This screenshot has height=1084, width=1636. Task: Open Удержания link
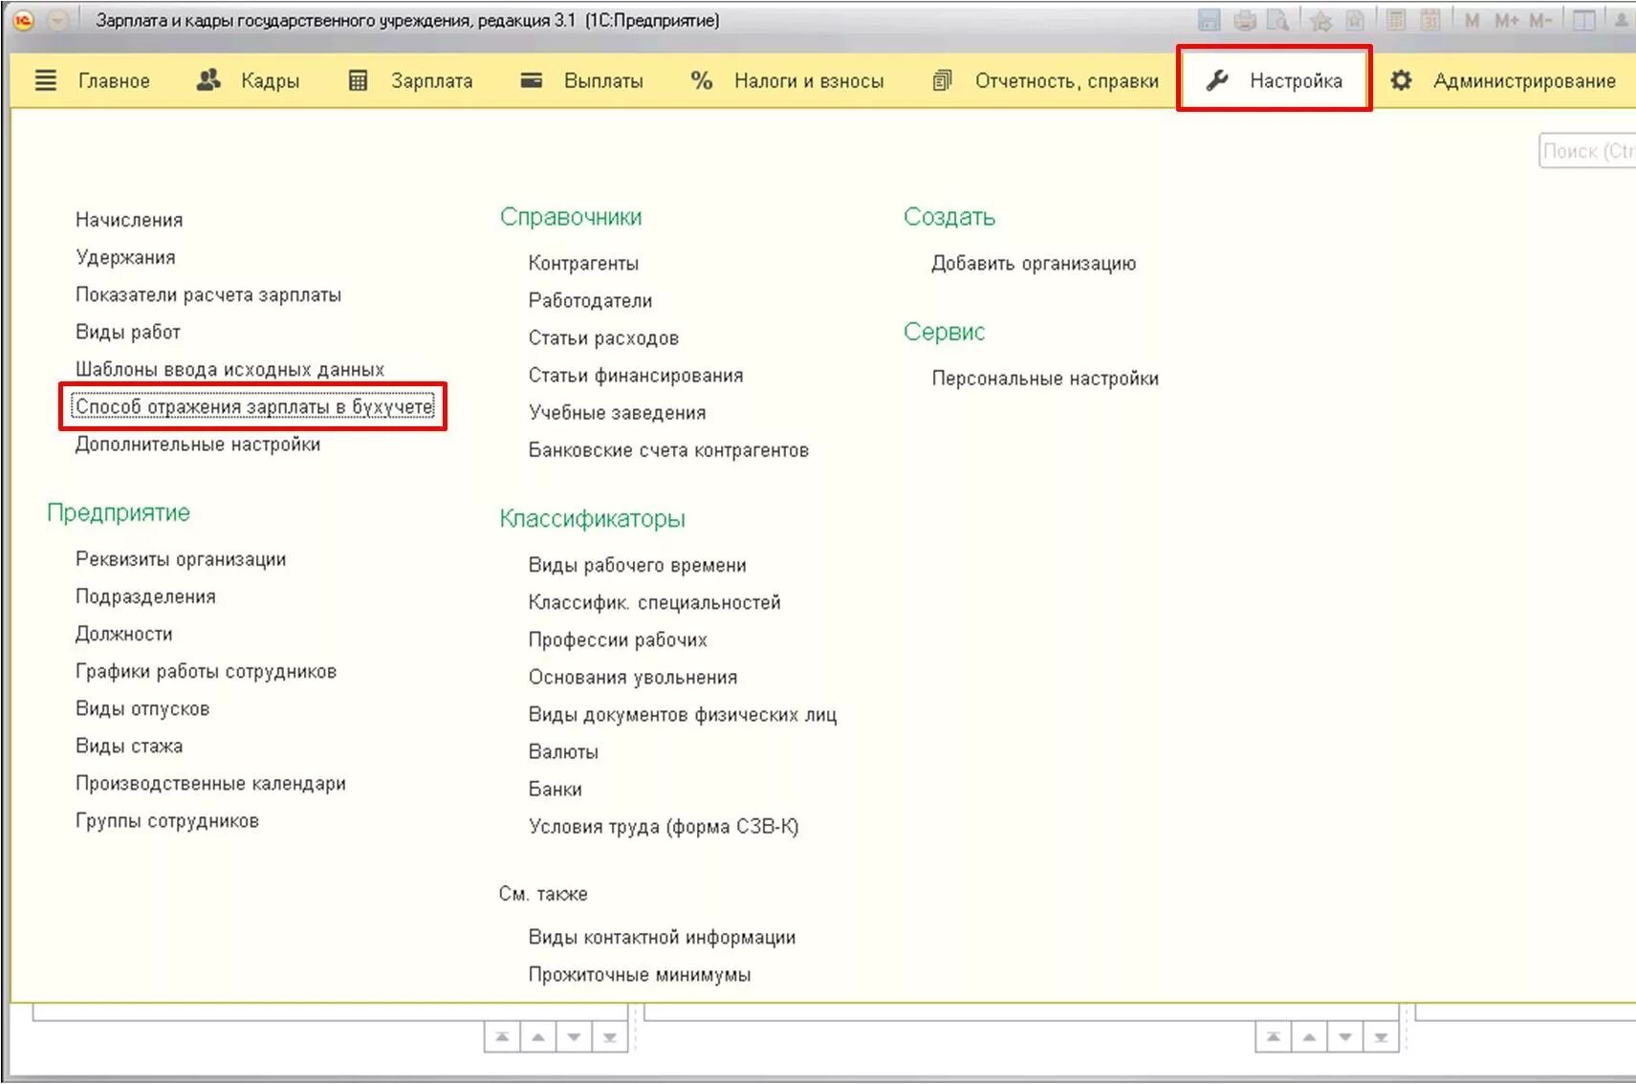pos(125,257)
